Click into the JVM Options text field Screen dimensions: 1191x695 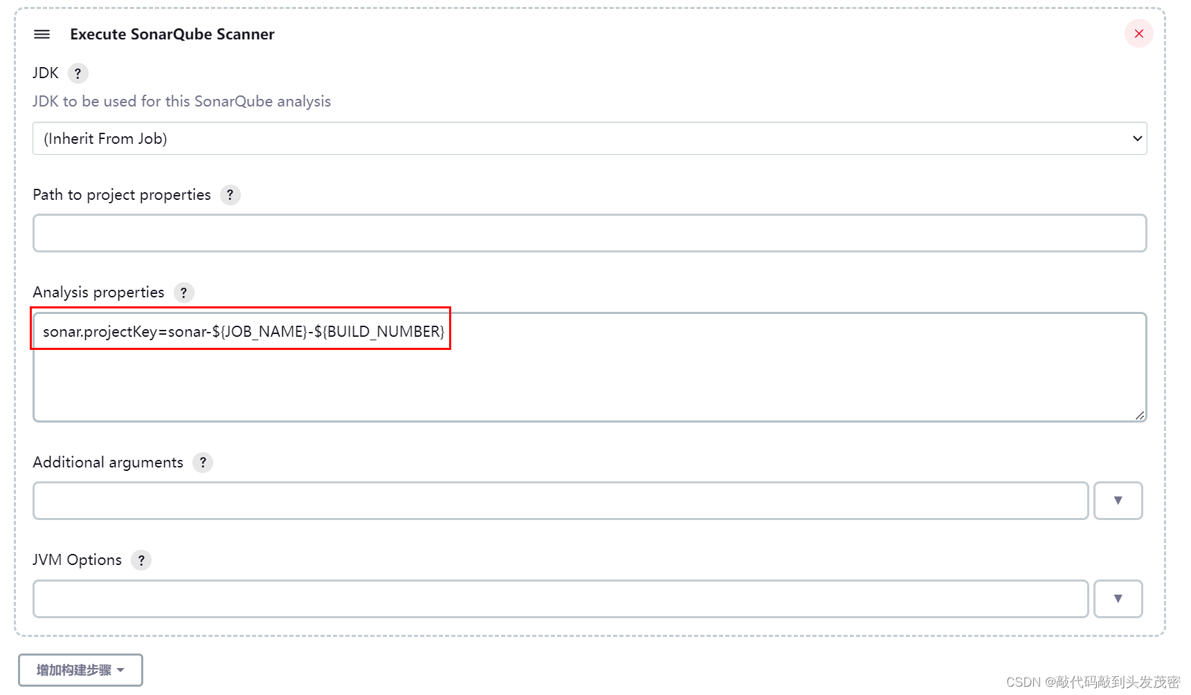pos(560,599)
